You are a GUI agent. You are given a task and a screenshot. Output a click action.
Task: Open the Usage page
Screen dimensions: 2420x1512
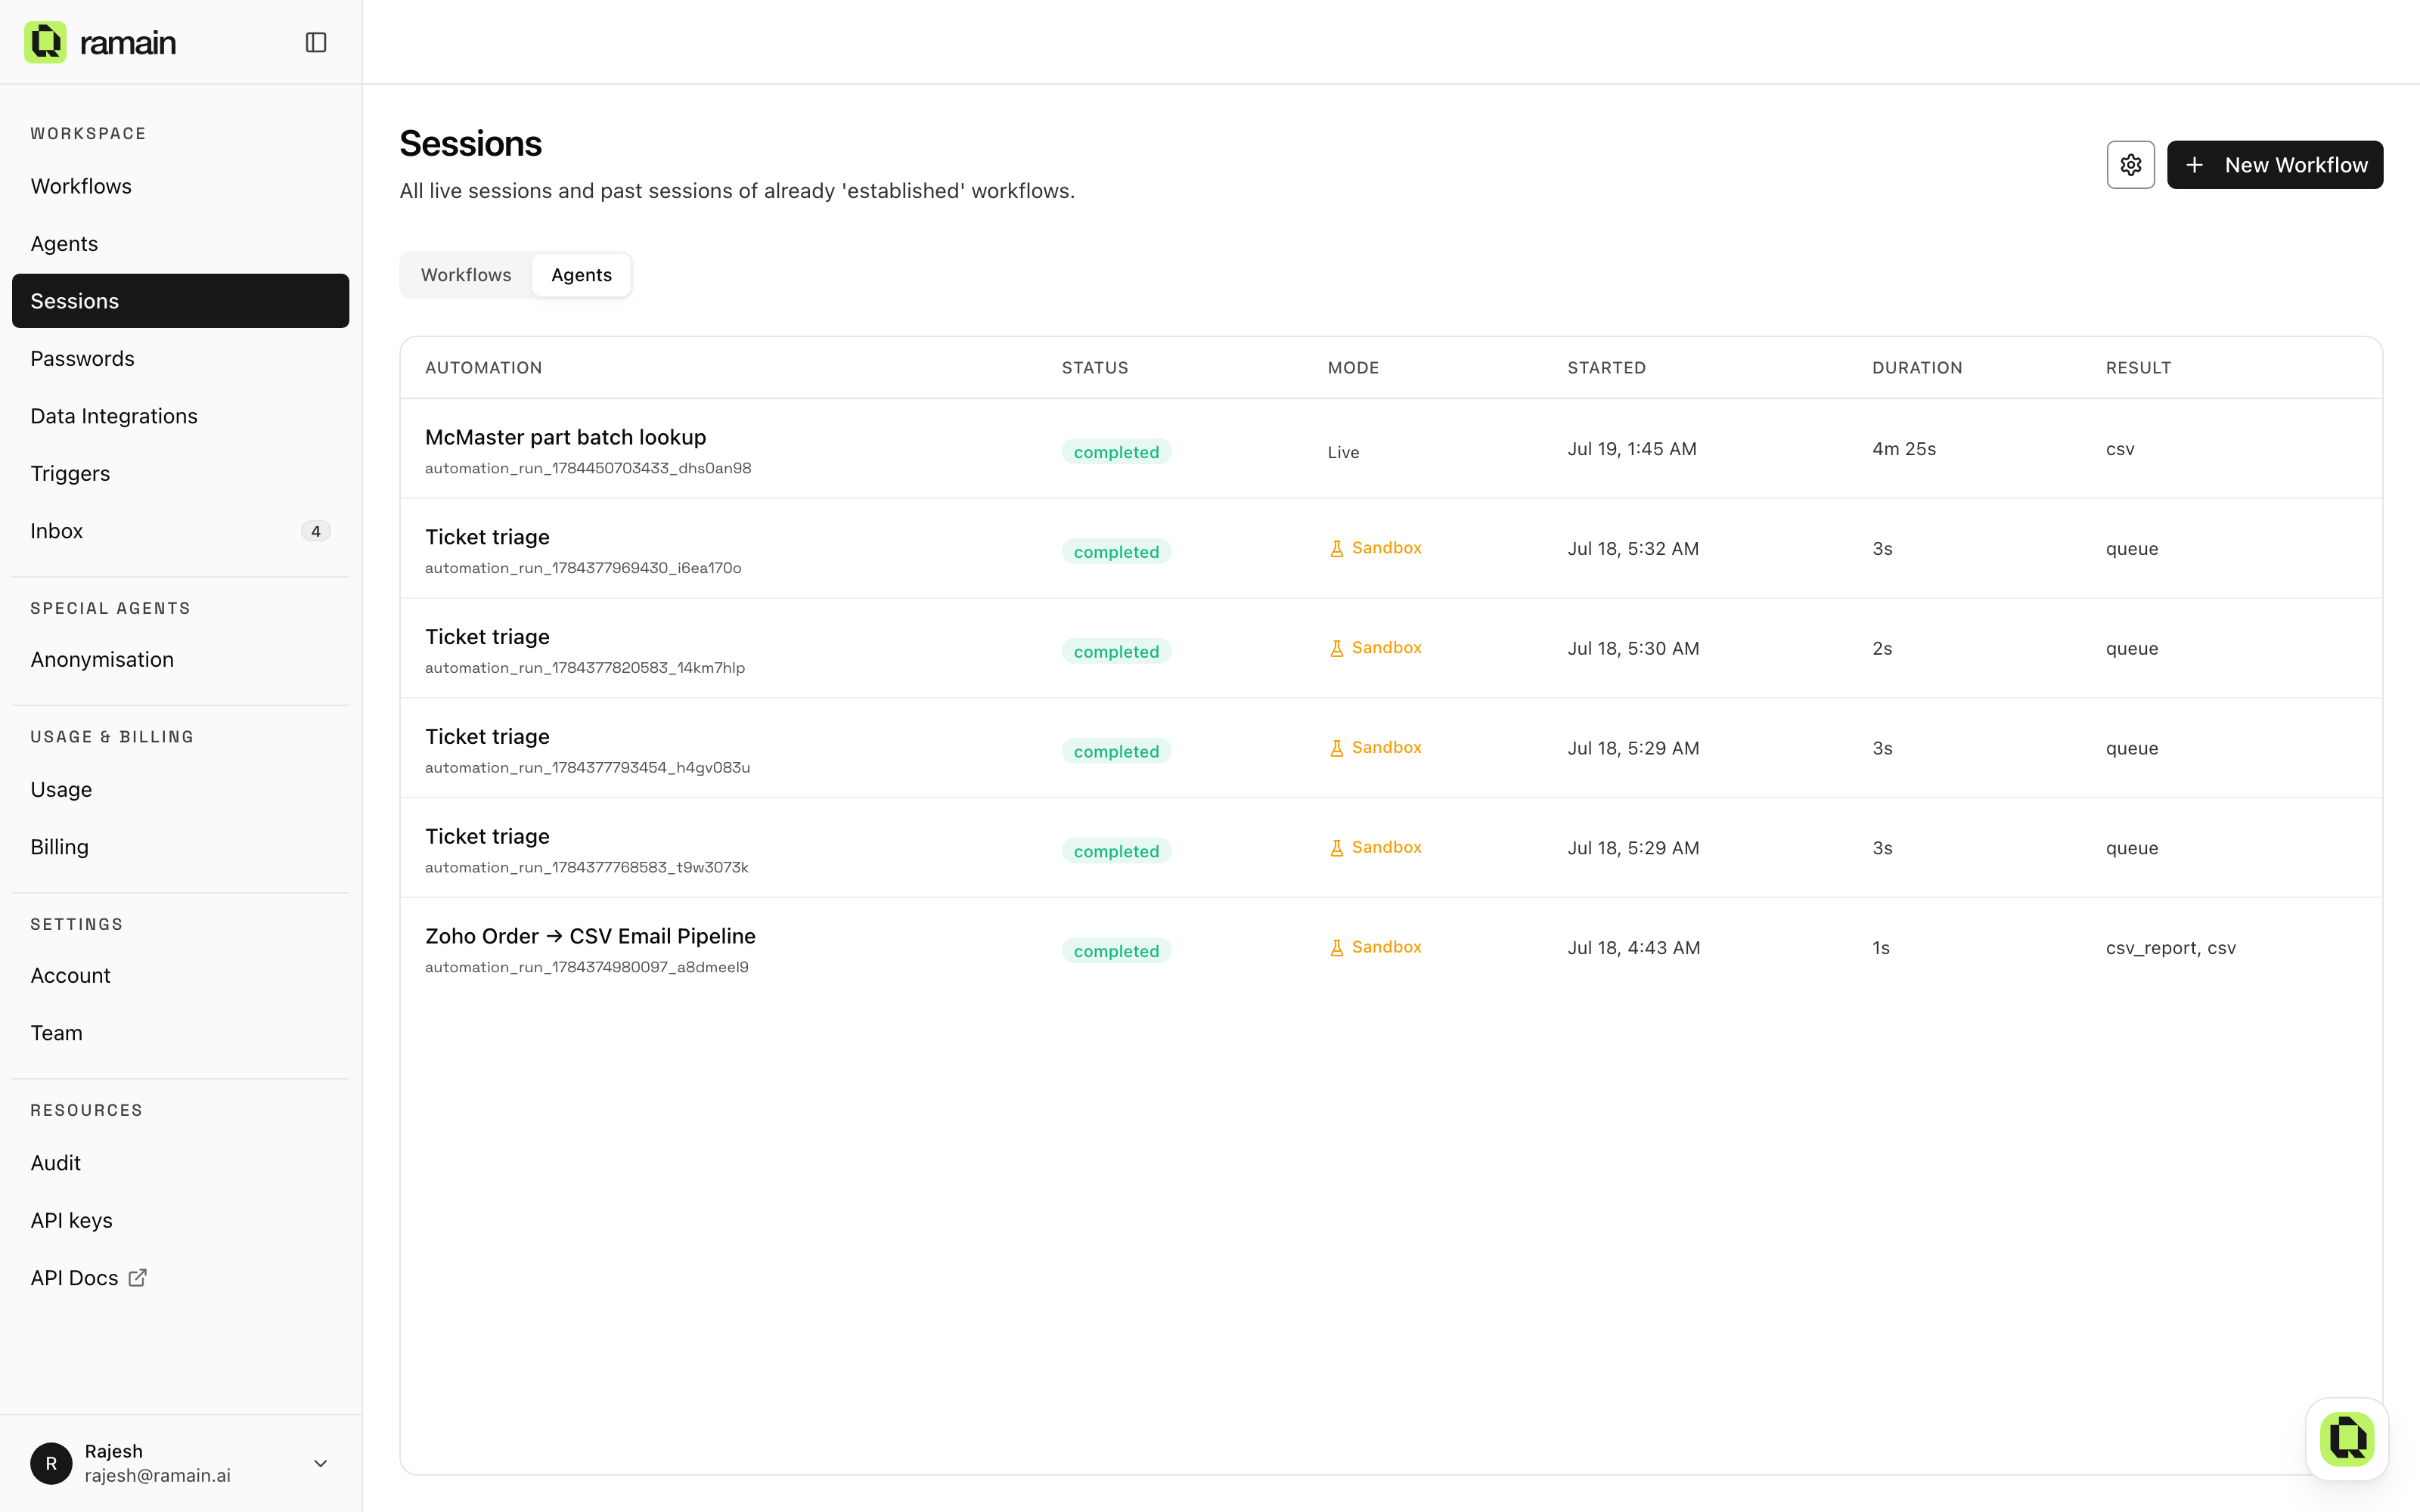(x=181, y=790)
